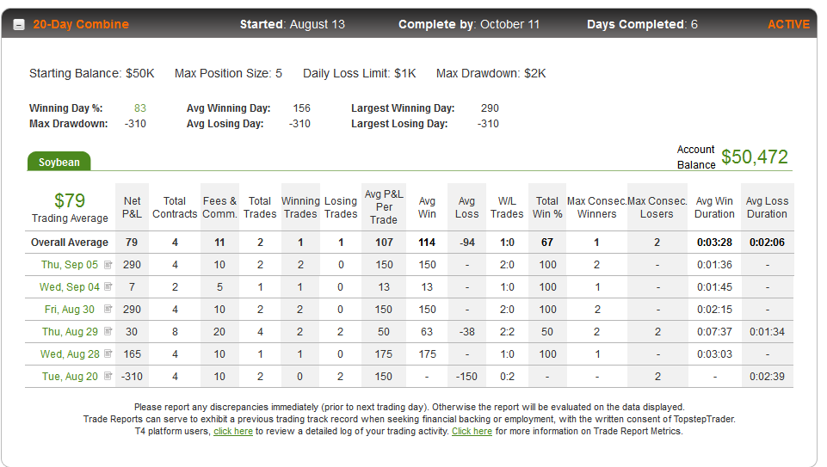
Task: Open detail icon beside Wed, Sep 04
Action: click(108, 286)
